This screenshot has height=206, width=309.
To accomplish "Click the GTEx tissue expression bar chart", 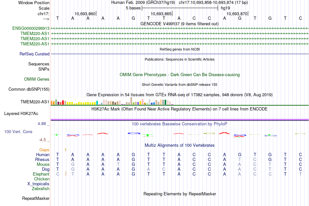I will point(112,101).
